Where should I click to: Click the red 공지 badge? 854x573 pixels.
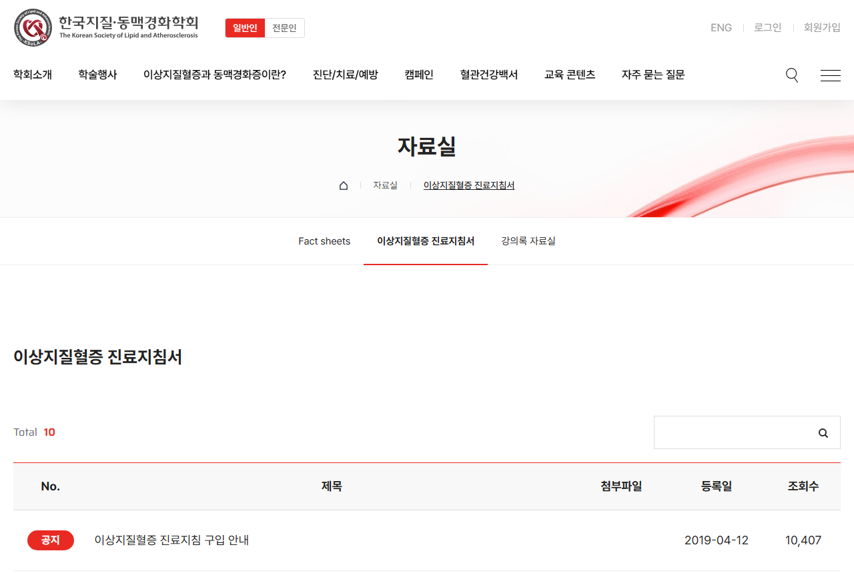pos(51,540)
